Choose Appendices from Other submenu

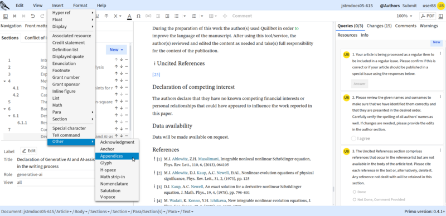click(x=117, y=156)
